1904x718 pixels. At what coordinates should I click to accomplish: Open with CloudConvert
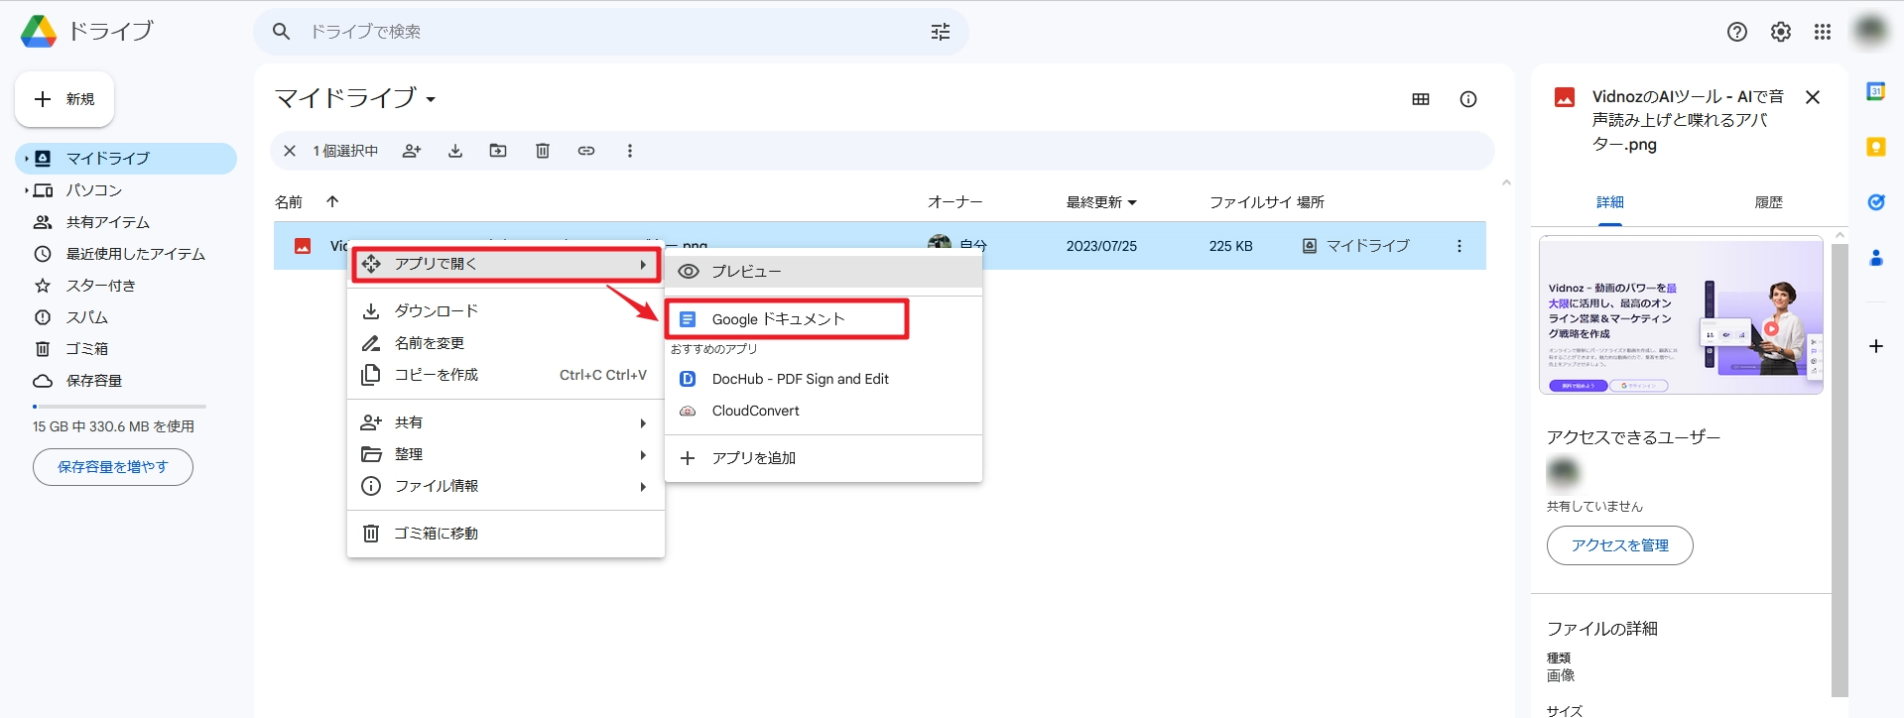tap(824, 411)
